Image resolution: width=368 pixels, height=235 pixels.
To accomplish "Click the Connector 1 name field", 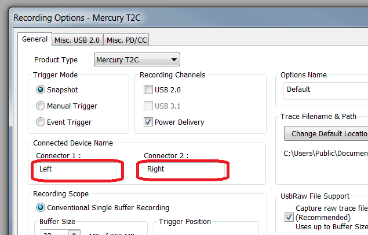I will [x=78, y=170].
